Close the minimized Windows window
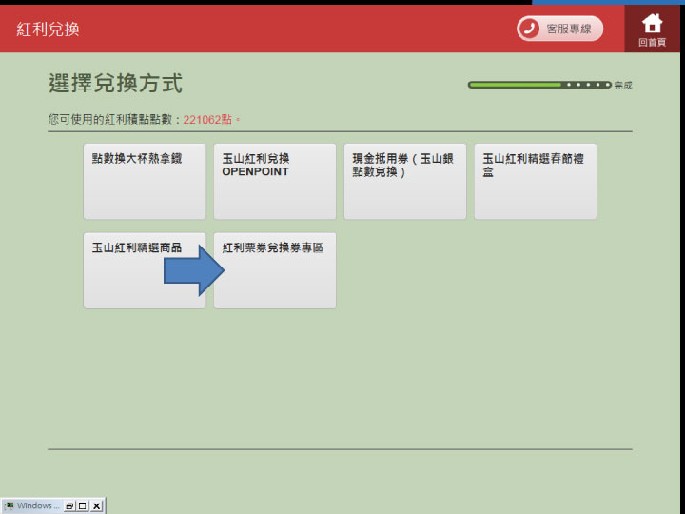 (x=96, y=506)
